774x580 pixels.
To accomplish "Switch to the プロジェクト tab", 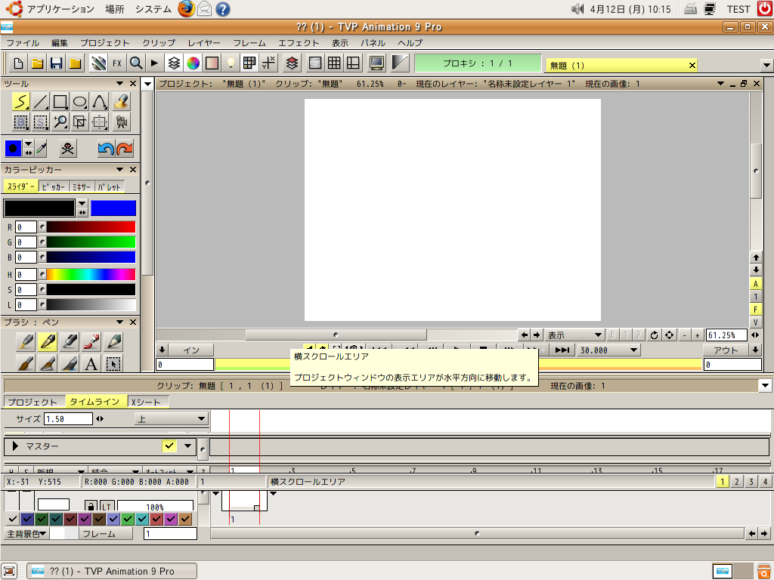I will [x=33, y=402].
